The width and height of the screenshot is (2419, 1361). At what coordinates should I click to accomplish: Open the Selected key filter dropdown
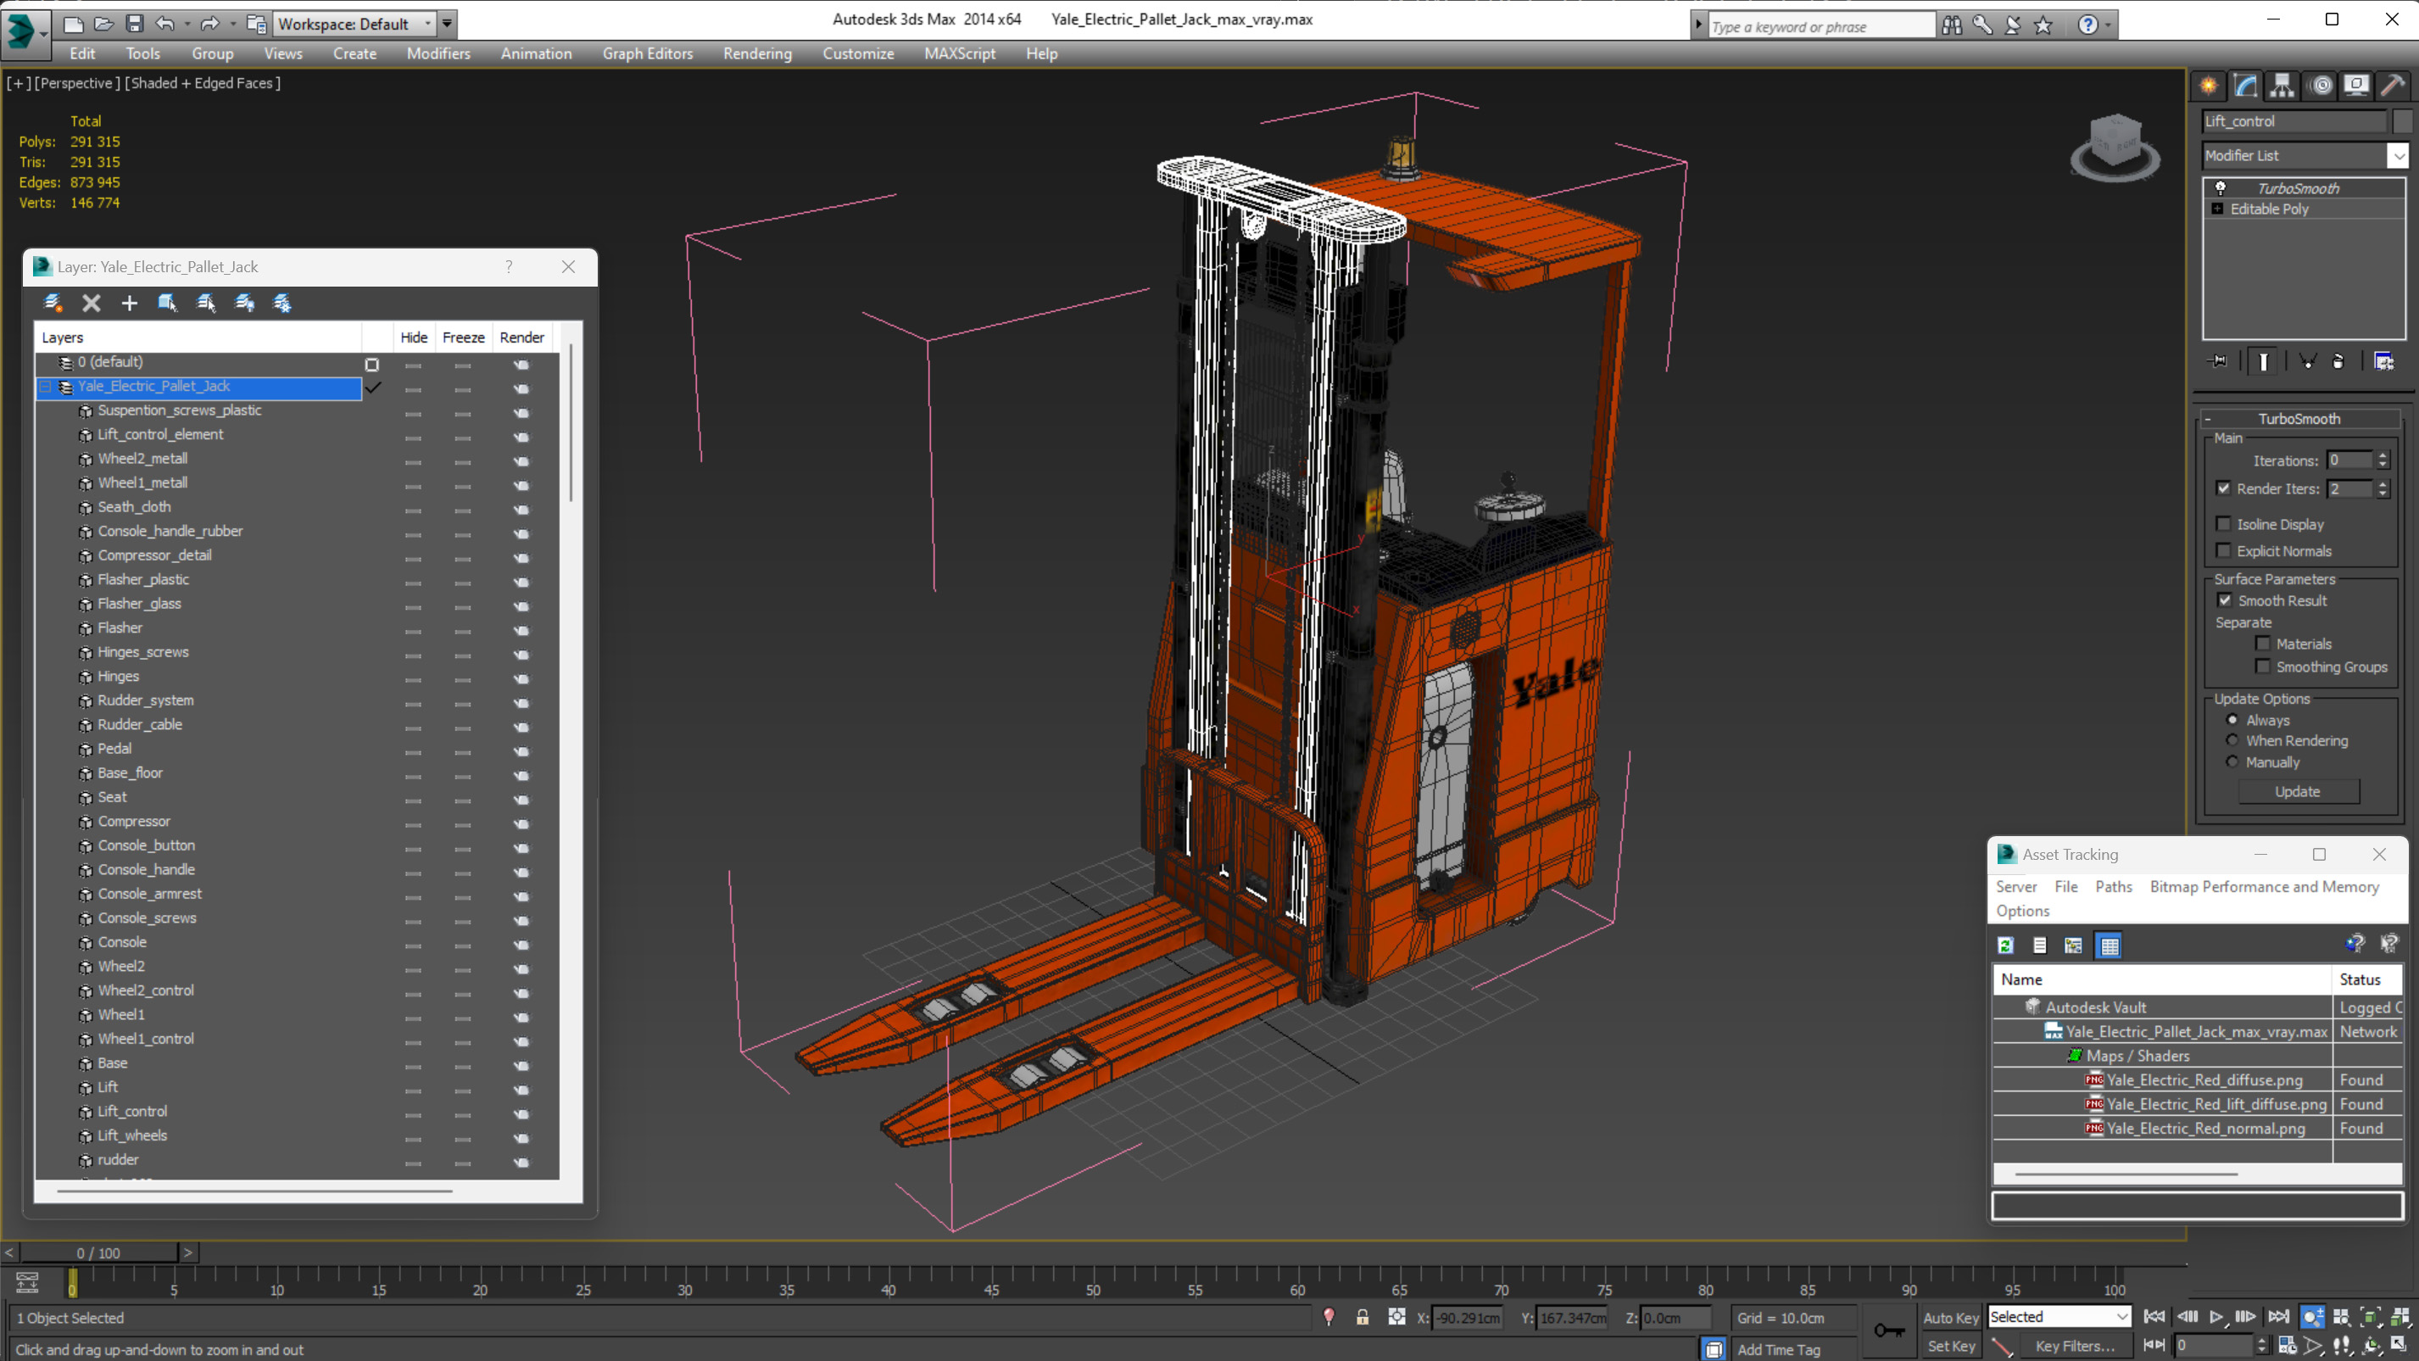(x=2121, y=1317)
